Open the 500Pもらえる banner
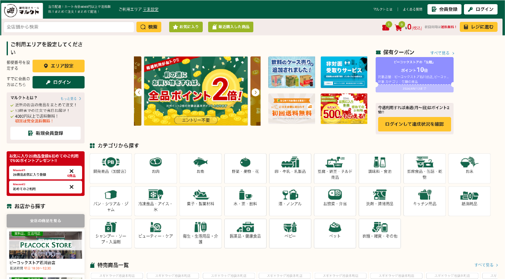Image resolution: width=505 pixels, height=279 pixels. 344,109
